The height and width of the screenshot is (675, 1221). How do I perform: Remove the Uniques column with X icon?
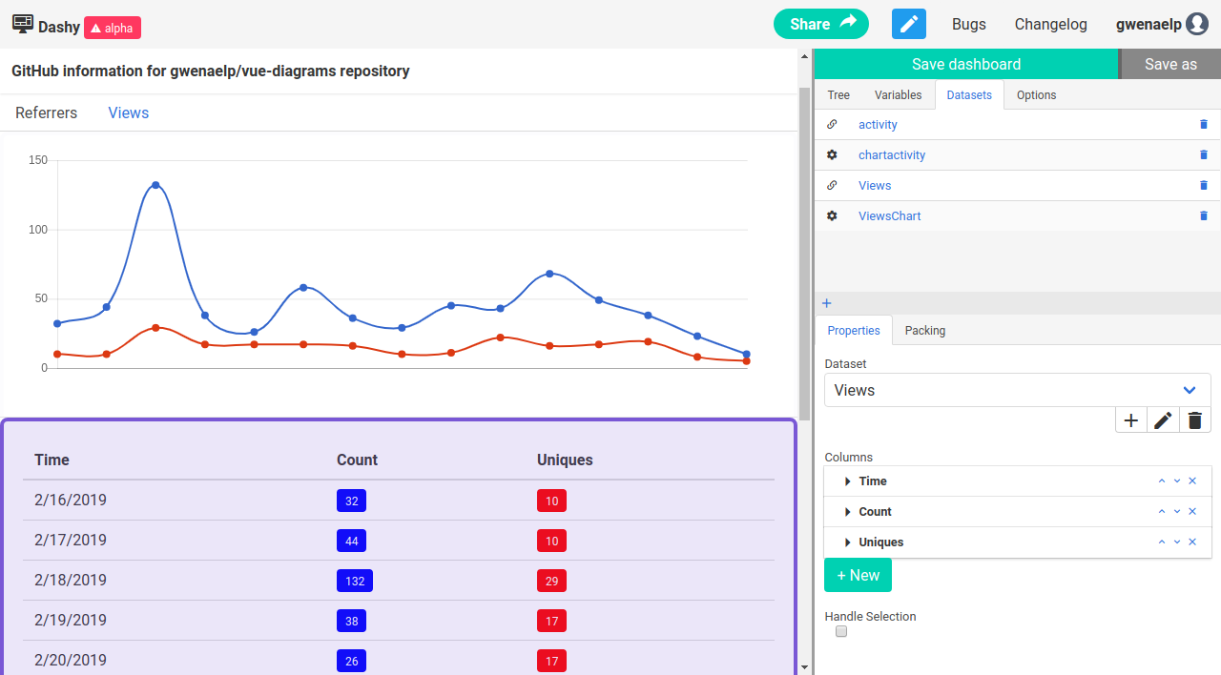pyautogui.click(x=1192, y=542)
